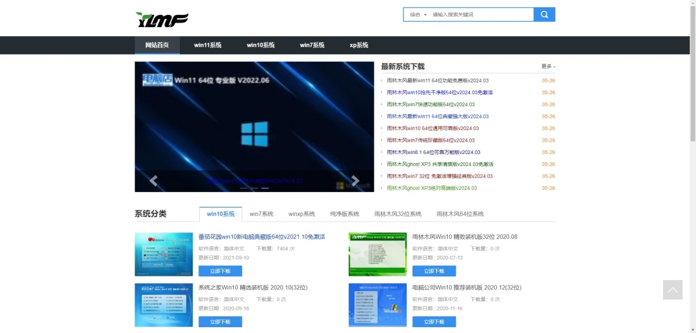Open the win10系统 navigation menu item
696x333 pixels.
[x=260, y=45]
